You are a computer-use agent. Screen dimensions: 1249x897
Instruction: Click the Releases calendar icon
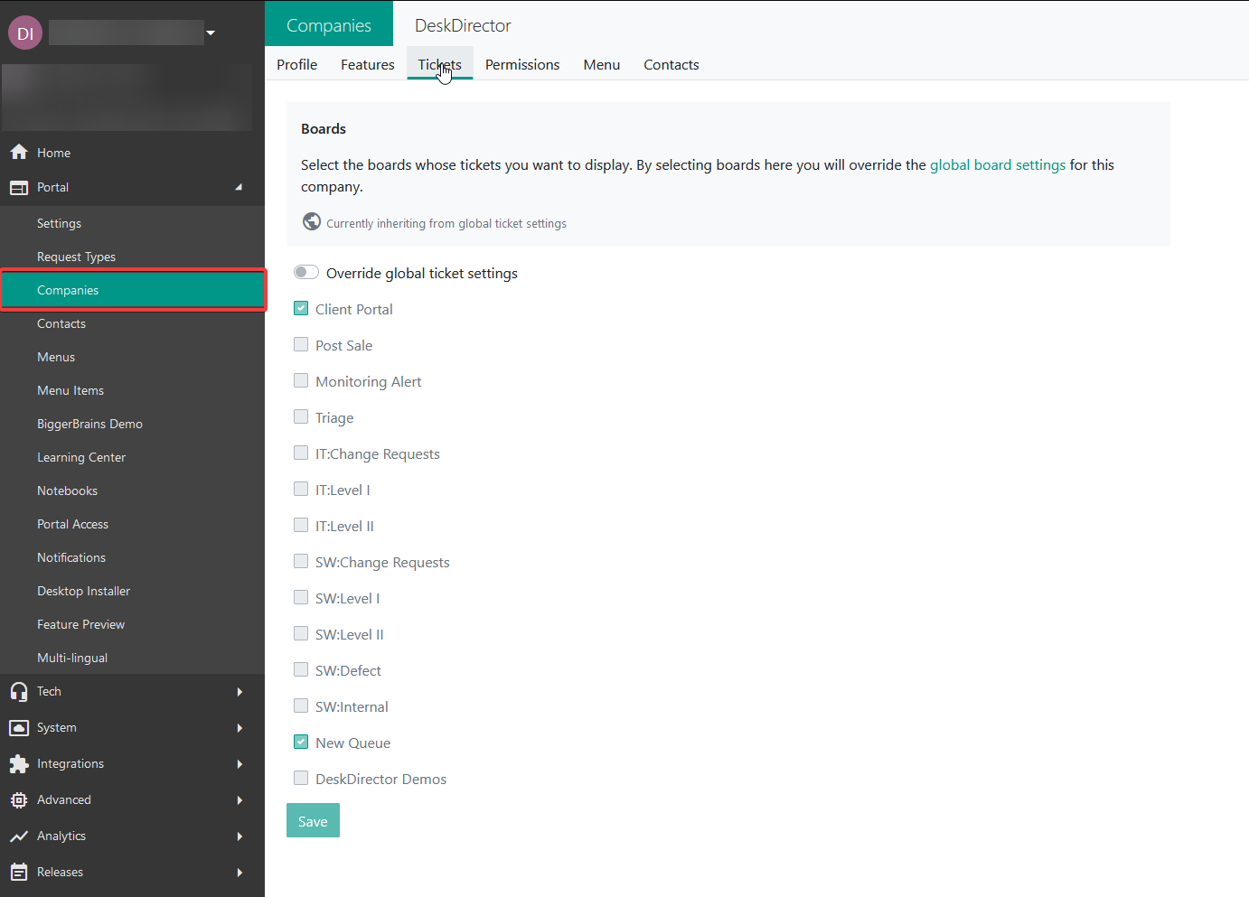[x=19, y=873]
